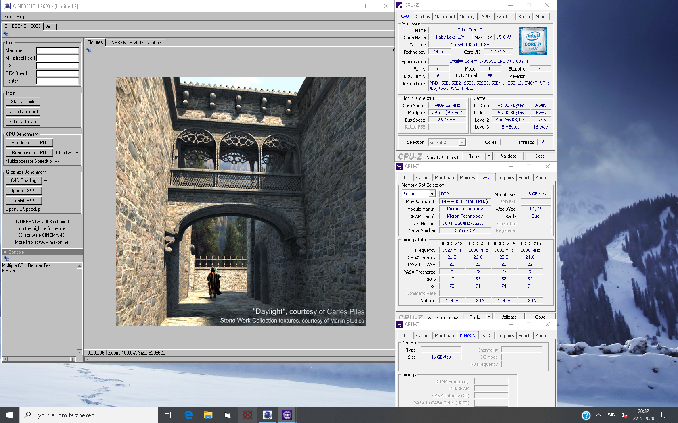The height and width of the screenshot is (423, 678).
Task: Click the Close button in top CPU-Z window
Action: tap(540, 156)
